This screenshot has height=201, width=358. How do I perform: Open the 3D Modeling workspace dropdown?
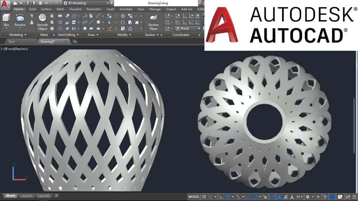pos(86,3)
